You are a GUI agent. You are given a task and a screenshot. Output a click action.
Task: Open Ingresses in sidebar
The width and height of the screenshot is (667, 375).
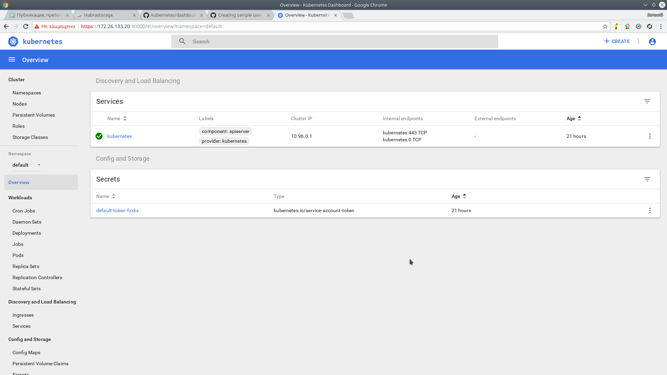[23, 315]
